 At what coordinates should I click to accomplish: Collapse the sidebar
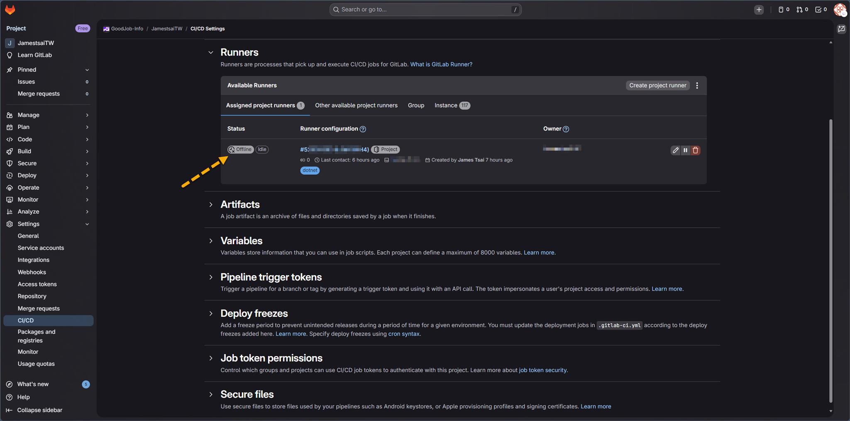point(39,410)
